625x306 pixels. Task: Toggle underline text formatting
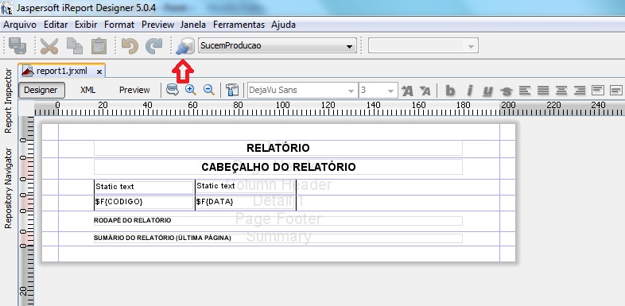point(487,91)
